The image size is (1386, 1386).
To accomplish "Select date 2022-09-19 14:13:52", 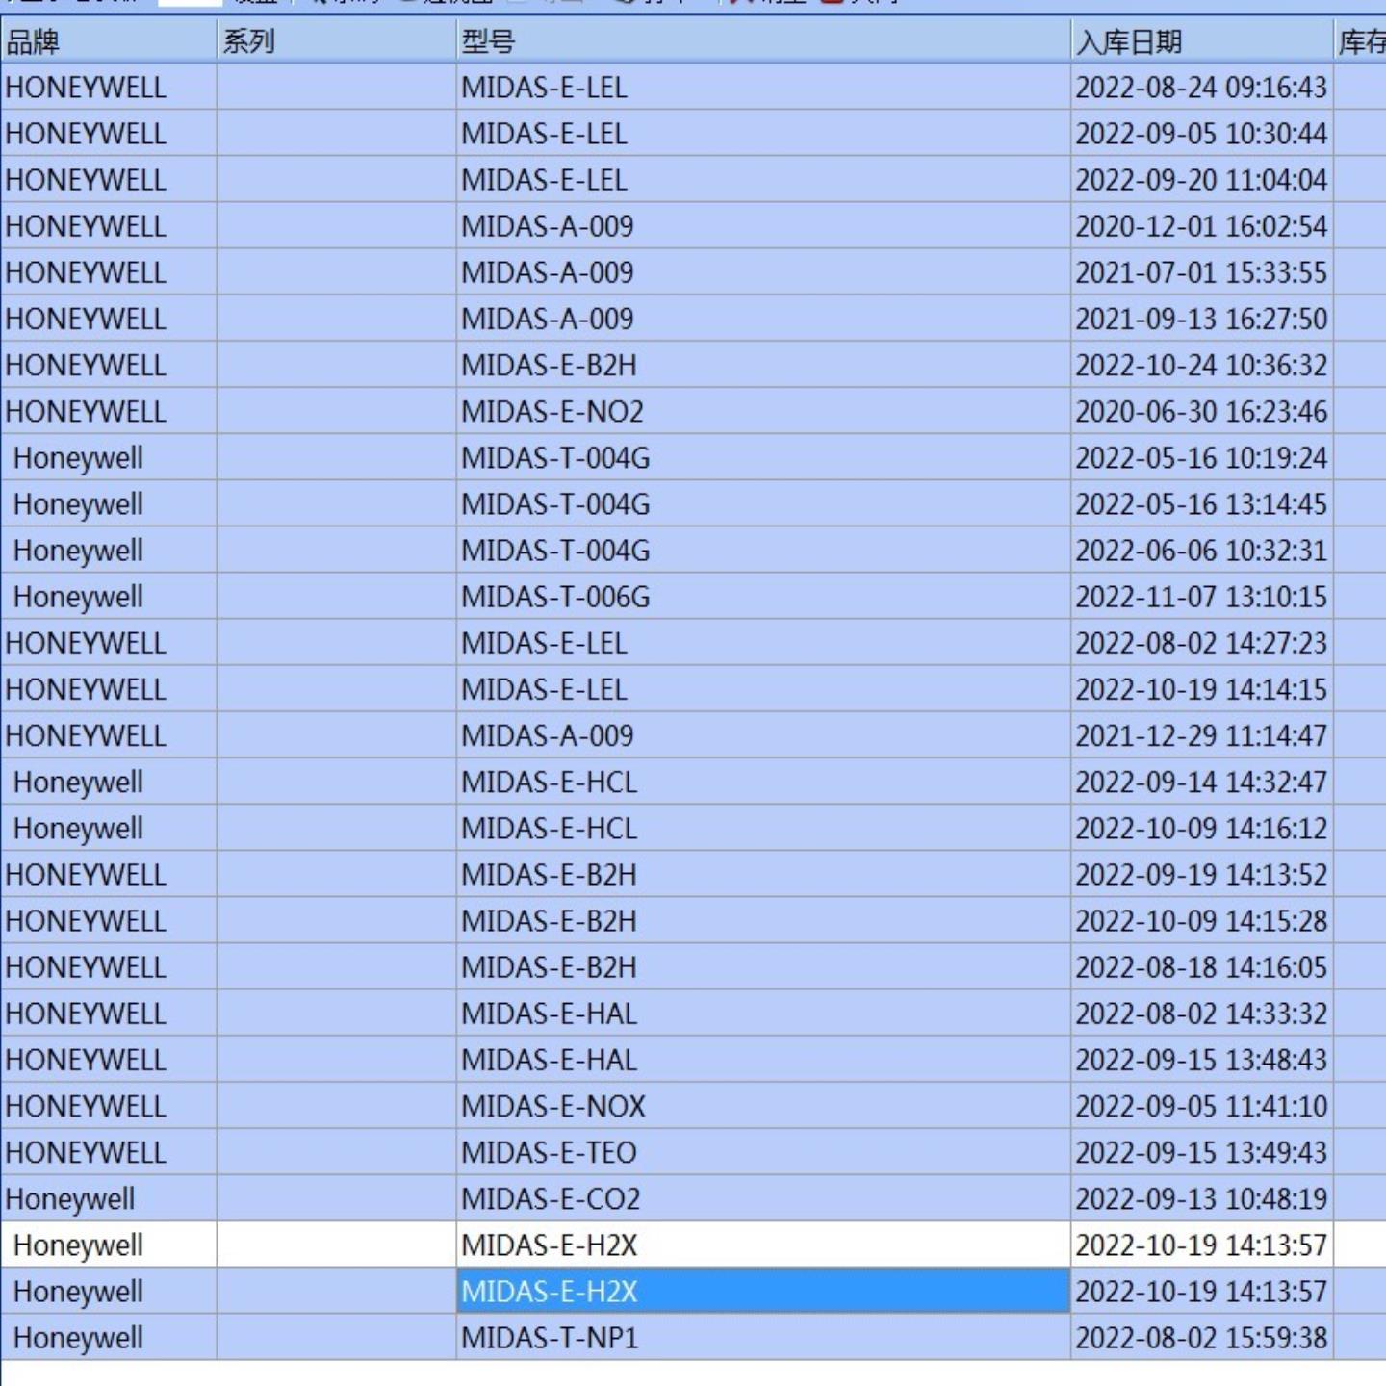I will coord(1202,875).
